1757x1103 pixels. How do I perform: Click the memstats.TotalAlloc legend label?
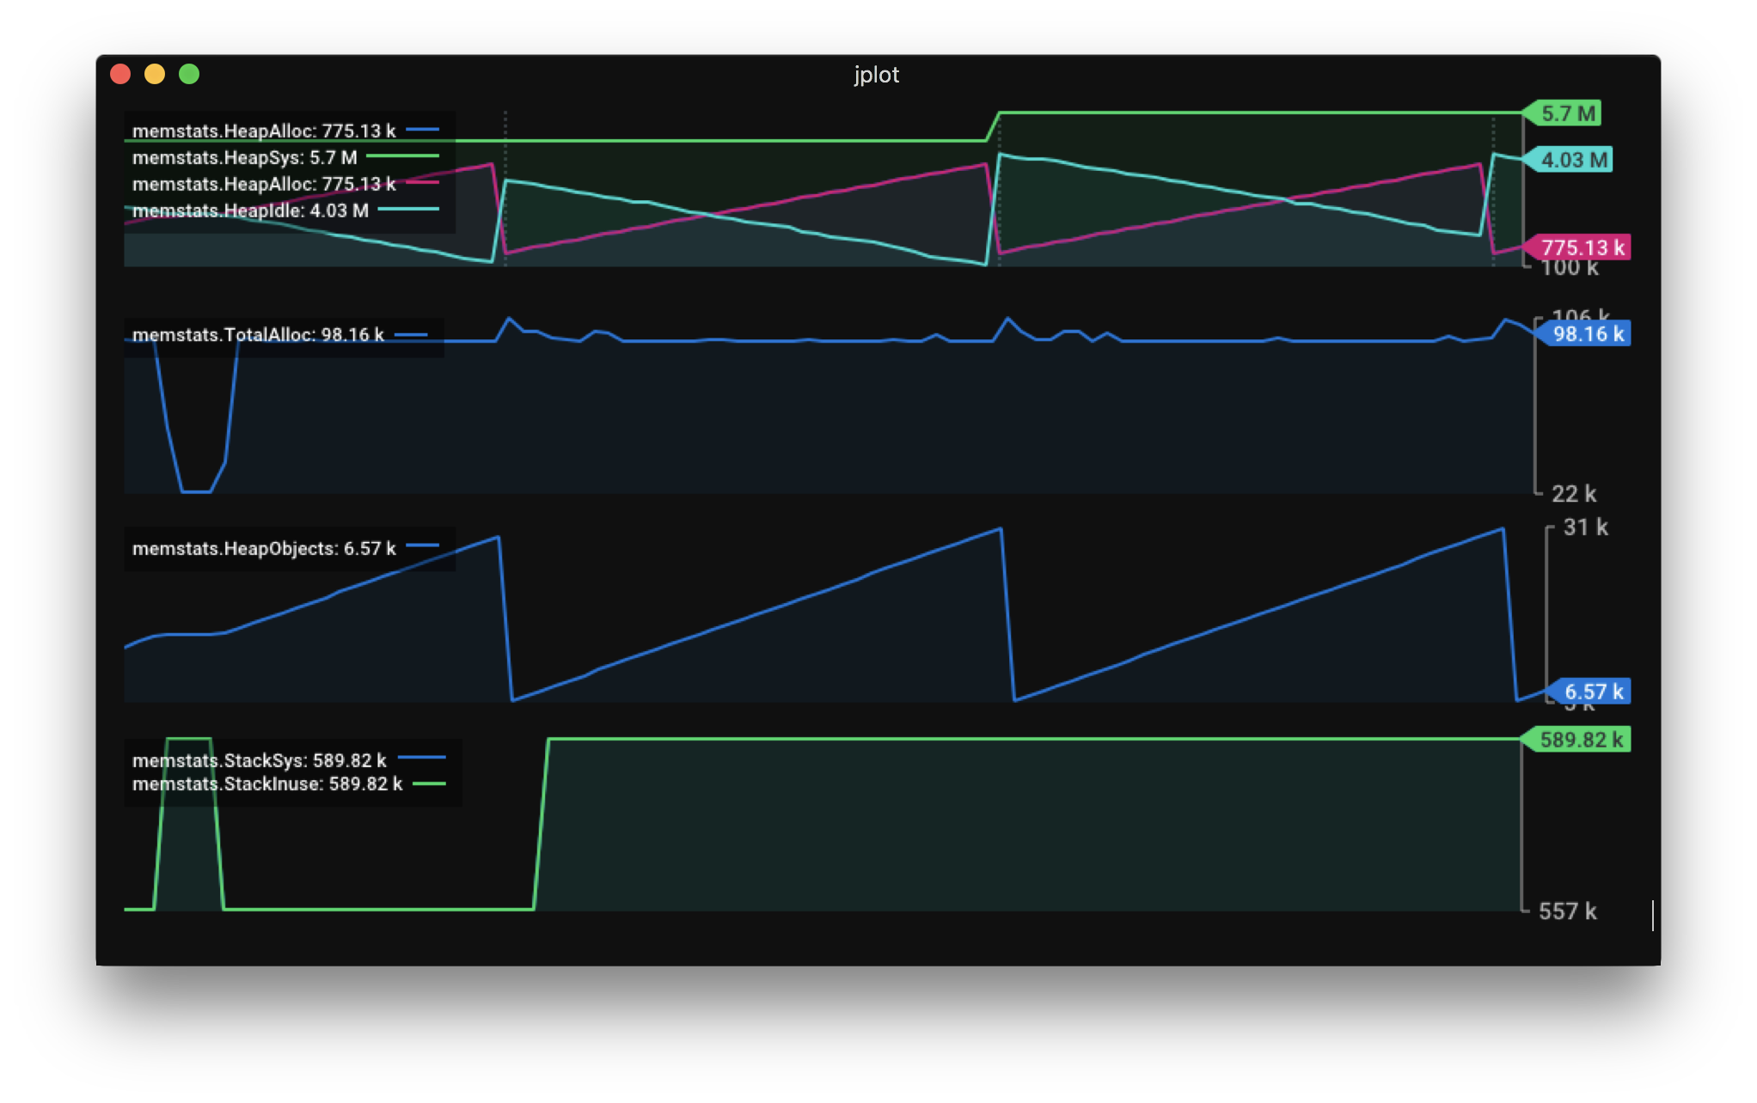click(258, 335)
